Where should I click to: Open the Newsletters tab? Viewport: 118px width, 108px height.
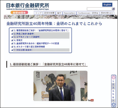pyautogui.click(x=70, y=13)
